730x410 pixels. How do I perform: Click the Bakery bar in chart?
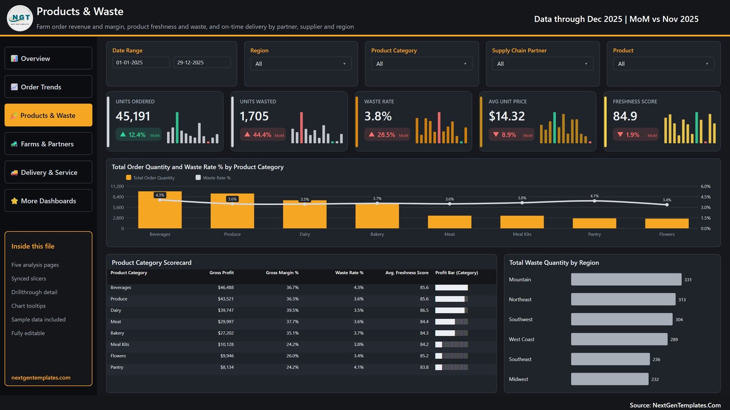(x=377, y=216)
